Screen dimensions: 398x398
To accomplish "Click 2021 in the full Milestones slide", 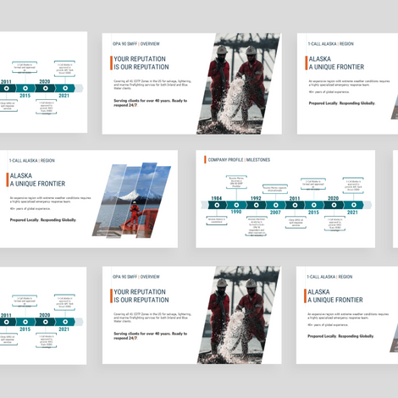I will [352, 213].
